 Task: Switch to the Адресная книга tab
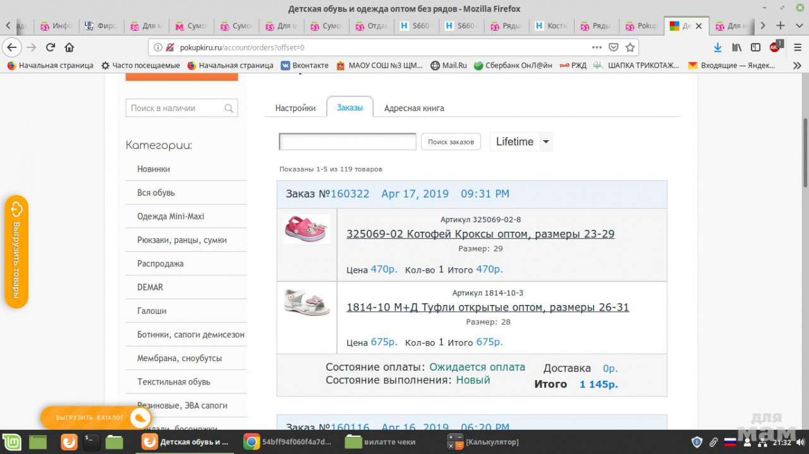click(414, 108)
